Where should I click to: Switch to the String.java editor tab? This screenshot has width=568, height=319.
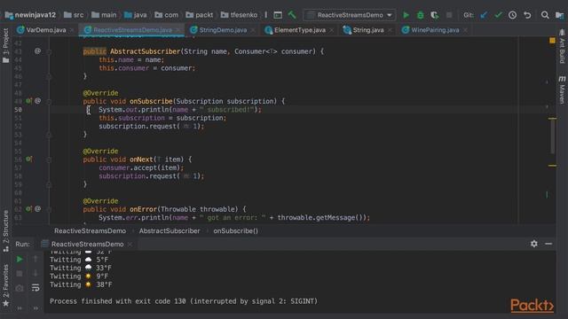coord(368,30)
